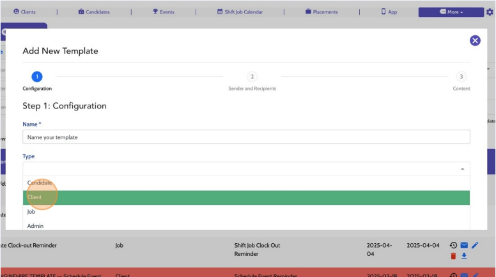Screen dimensions: 496x277
Task: Close the Add New Template dialog
Action: pyautogui.click(x=475, y=40)
